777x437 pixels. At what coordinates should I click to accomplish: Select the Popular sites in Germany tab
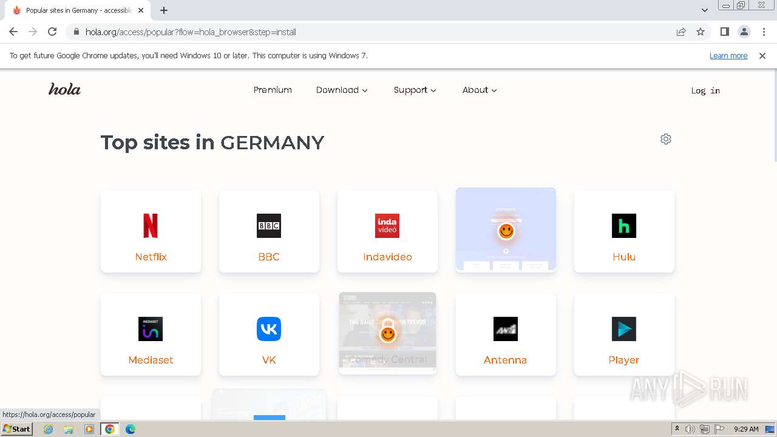(79, 10)
